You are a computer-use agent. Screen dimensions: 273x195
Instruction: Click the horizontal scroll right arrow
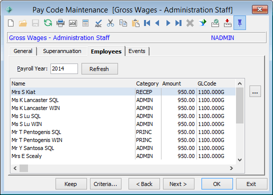(x=231, y=168)
